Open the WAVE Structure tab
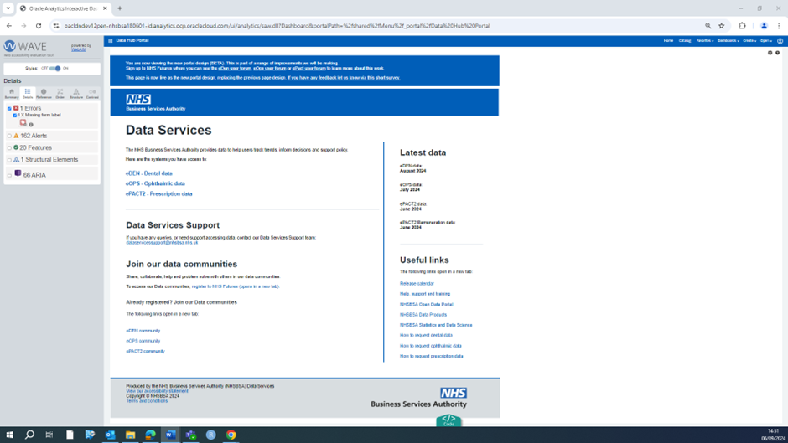788x443 pixels. (76, 94)
